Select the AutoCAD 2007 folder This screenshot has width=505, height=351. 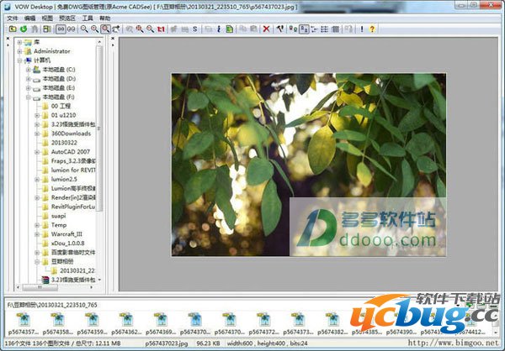(71, 152)
